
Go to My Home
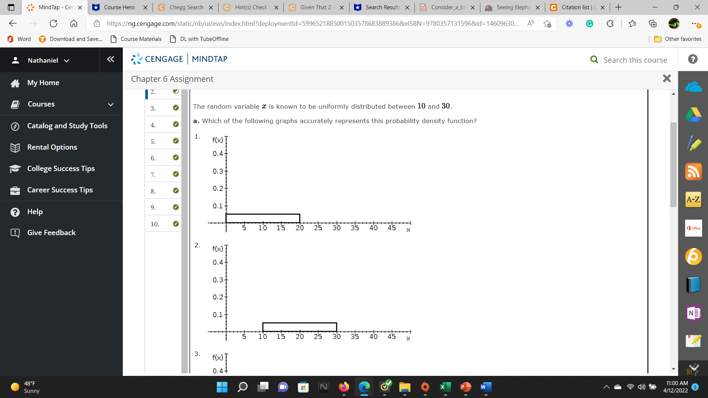(44, 83)
